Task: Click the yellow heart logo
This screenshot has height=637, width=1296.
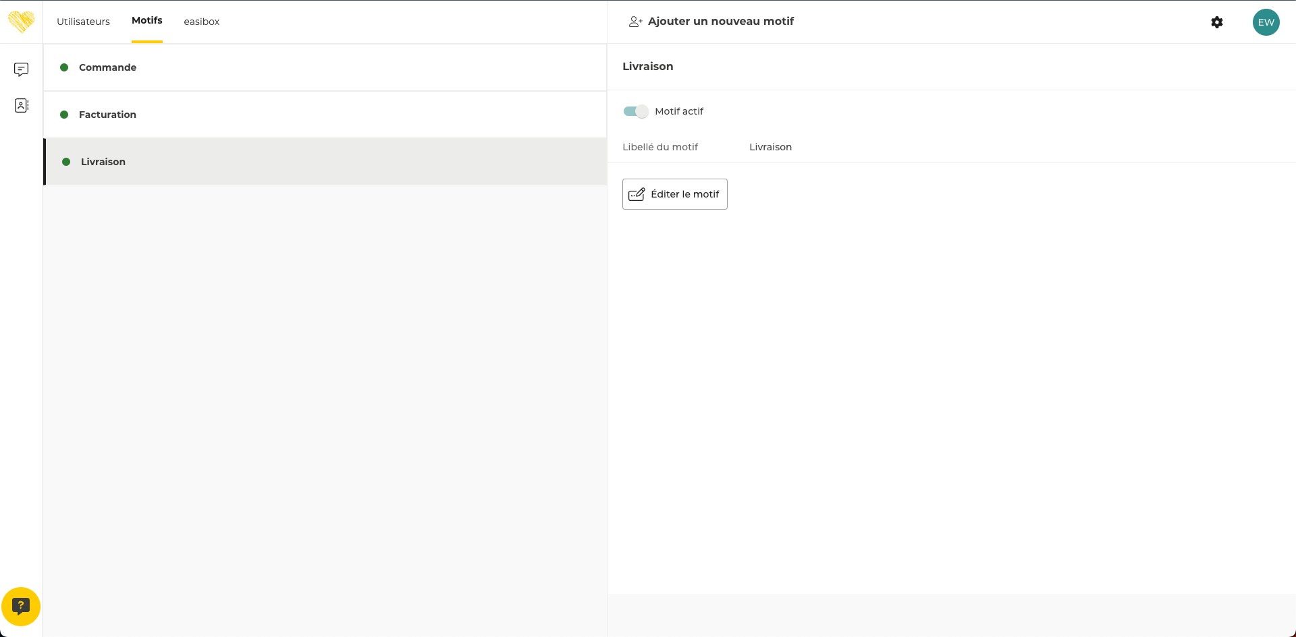Action: pos(21,22)
